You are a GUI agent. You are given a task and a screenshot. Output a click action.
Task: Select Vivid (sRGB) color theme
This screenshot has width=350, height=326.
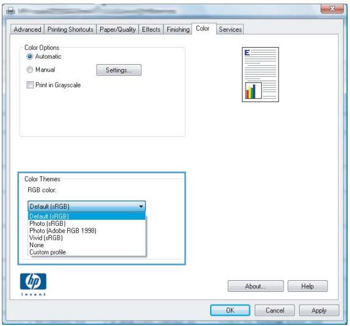(x=87, y=238)
